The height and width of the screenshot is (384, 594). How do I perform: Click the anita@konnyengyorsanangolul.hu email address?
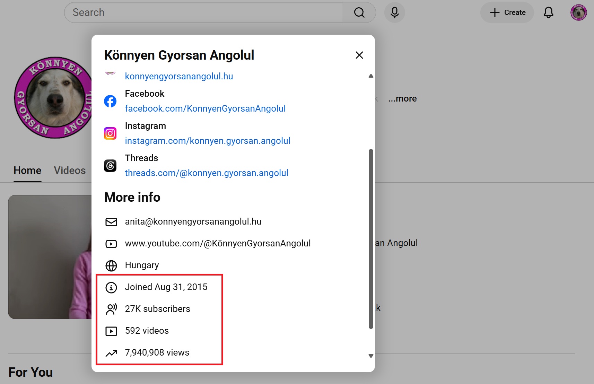(193, 222)
